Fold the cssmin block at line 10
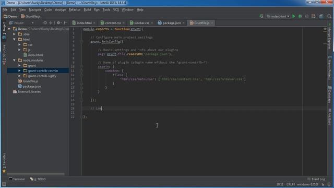The image size is (334, 188). pos(82,67)
